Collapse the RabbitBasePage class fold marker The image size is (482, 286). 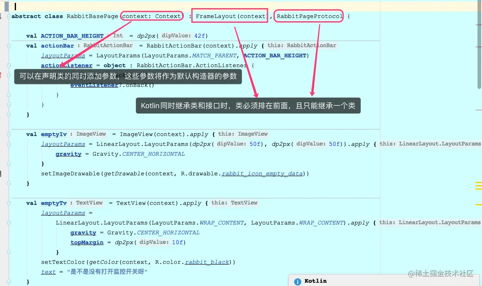9,16
